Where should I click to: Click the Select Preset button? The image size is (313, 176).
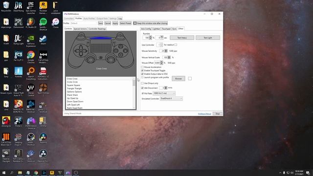click(125, 23)
